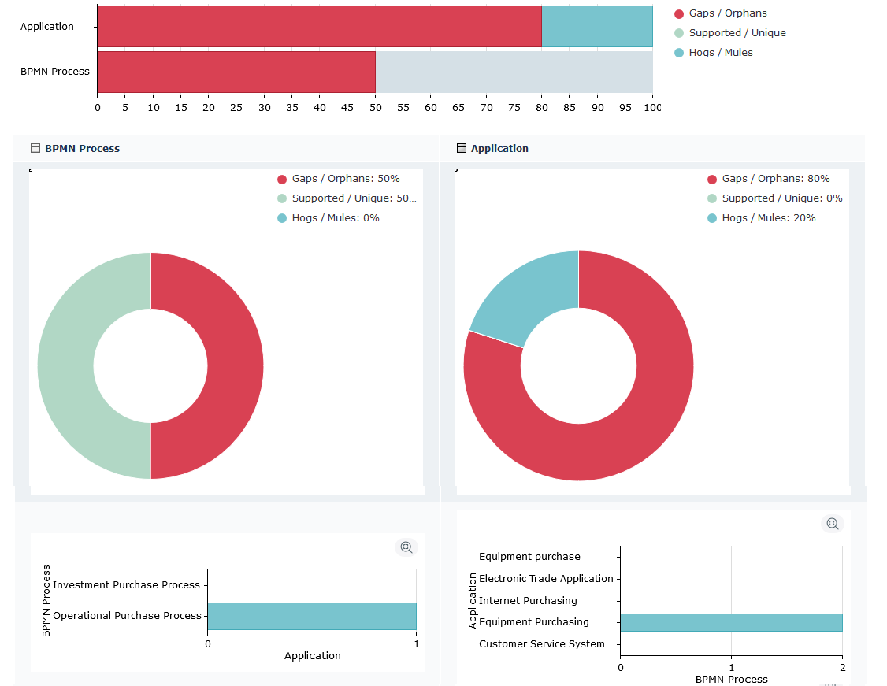Screen dimensions: 887x686
Task: Click the panel icon beside the BPMN Process header
Action: click(x=35, y=148)
